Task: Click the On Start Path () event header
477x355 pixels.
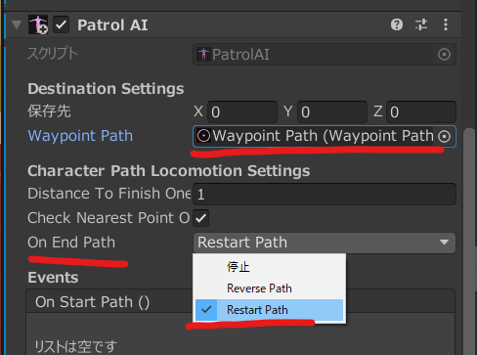Action: coord(92,302)
